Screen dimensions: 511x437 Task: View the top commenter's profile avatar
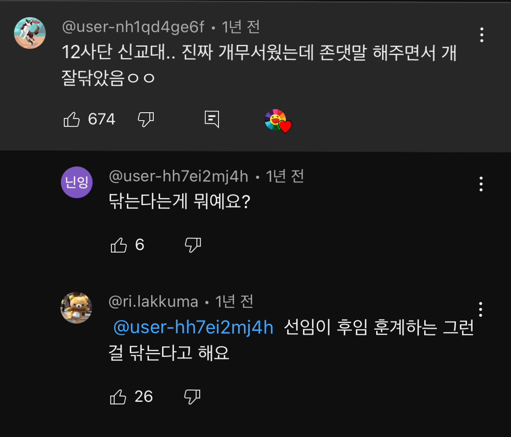coord(30,33)
